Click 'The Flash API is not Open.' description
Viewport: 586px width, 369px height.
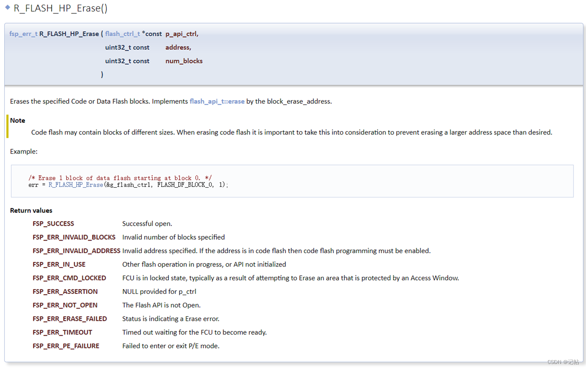161,305
